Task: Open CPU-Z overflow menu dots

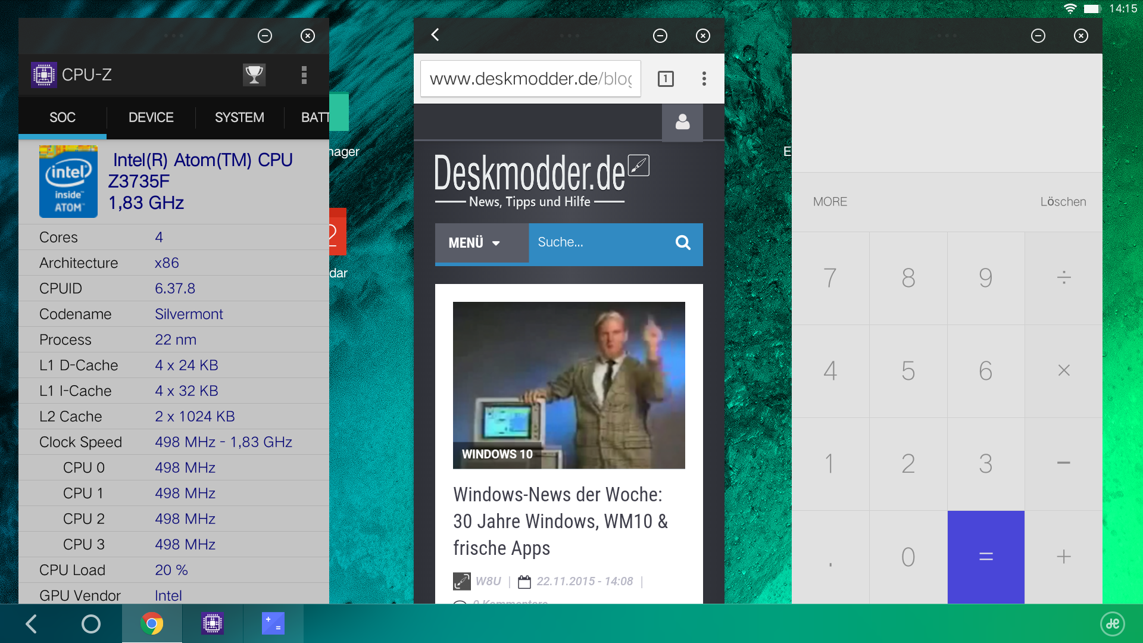Action: (x=304, y=75)
